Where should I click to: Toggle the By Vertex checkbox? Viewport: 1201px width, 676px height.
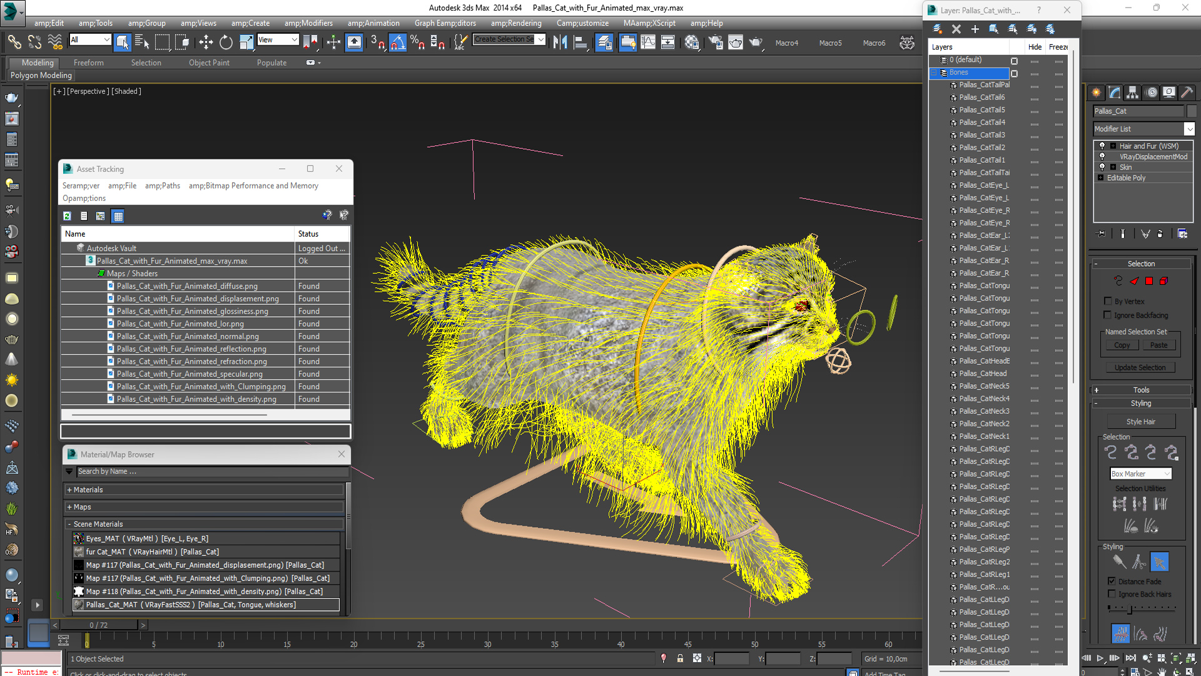tap(1108, 301)
